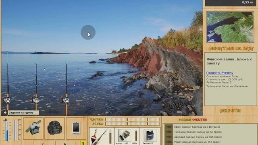Click the reel wear gauge showing 86%
Image resolution: width=258 pixels, height=145 pixels.
(x=136, y=135)
